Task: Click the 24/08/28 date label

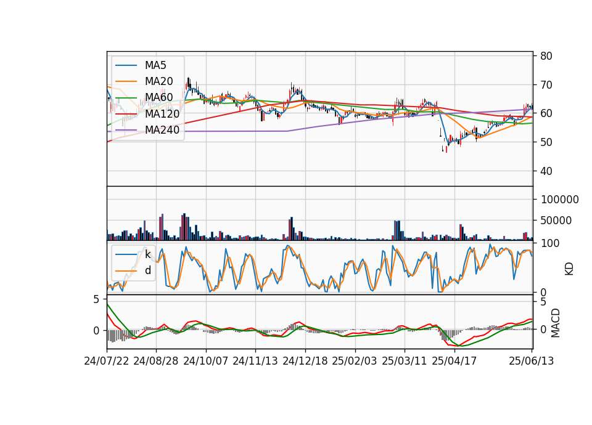Action: pyautogui.click(x=156, y=361)
